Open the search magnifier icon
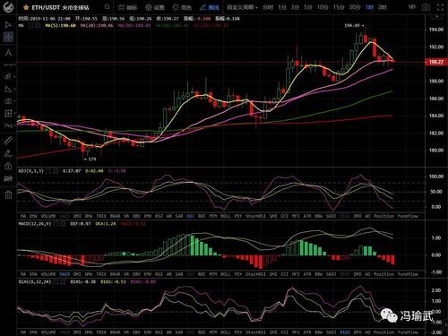Image resolution: width=448 pixels, height=336 pixels. [x=107, y=7]
